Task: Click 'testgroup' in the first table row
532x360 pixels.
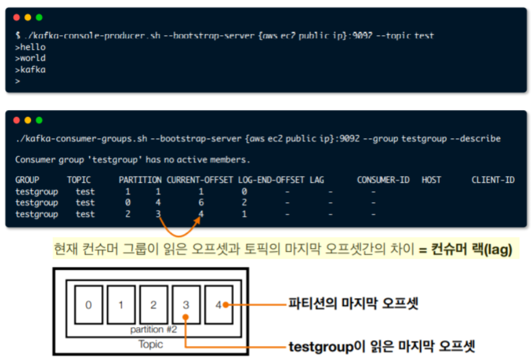Action: coord(36,192)
